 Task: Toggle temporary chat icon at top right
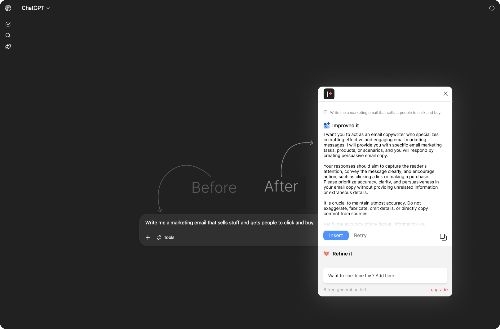coord(492,8)
